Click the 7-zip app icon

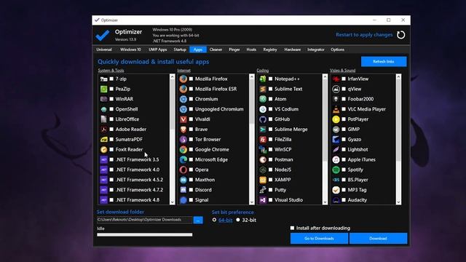coord(103,79)
